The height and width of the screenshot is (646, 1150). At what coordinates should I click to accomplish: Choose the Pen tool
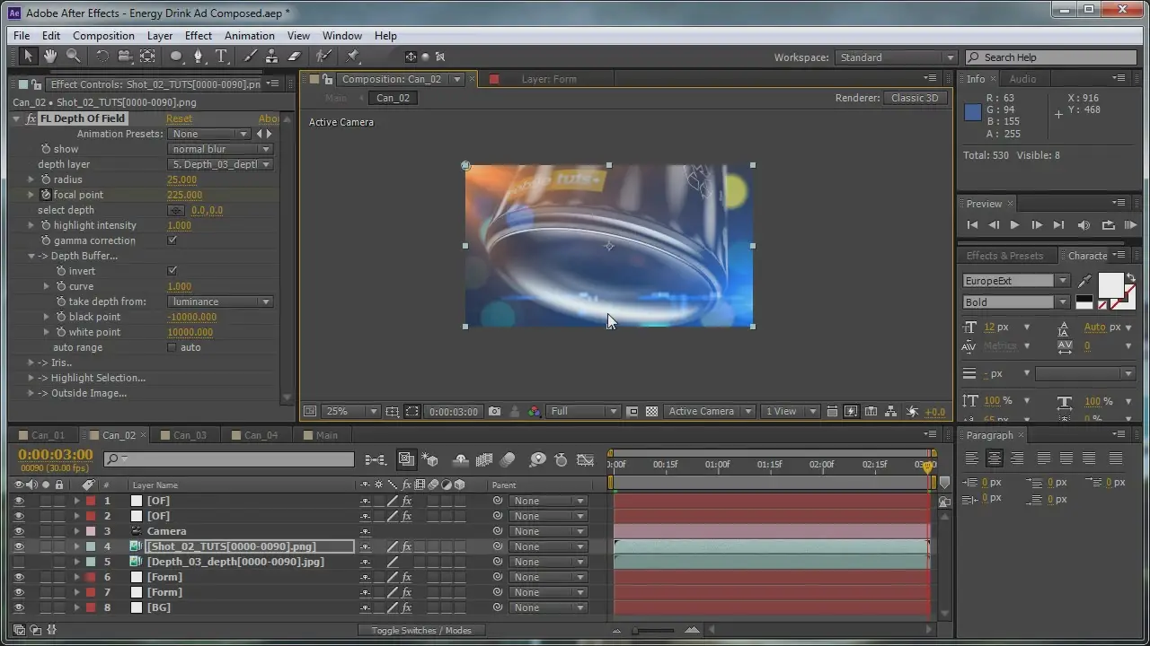199,57
